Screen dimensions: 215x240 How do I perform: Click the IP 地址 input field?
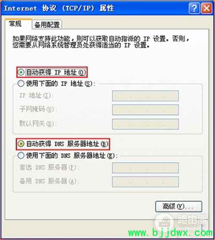145,96
